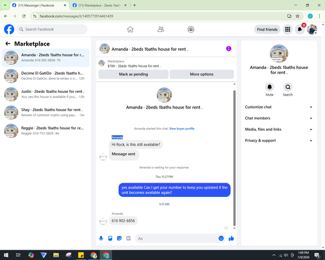Click Mark as pending button
The height and width of the screenshot is (260, 325).
point(133,74)
